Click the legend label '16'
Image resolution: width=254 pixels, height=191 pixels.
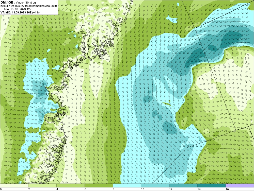click(x=227, y=189)
